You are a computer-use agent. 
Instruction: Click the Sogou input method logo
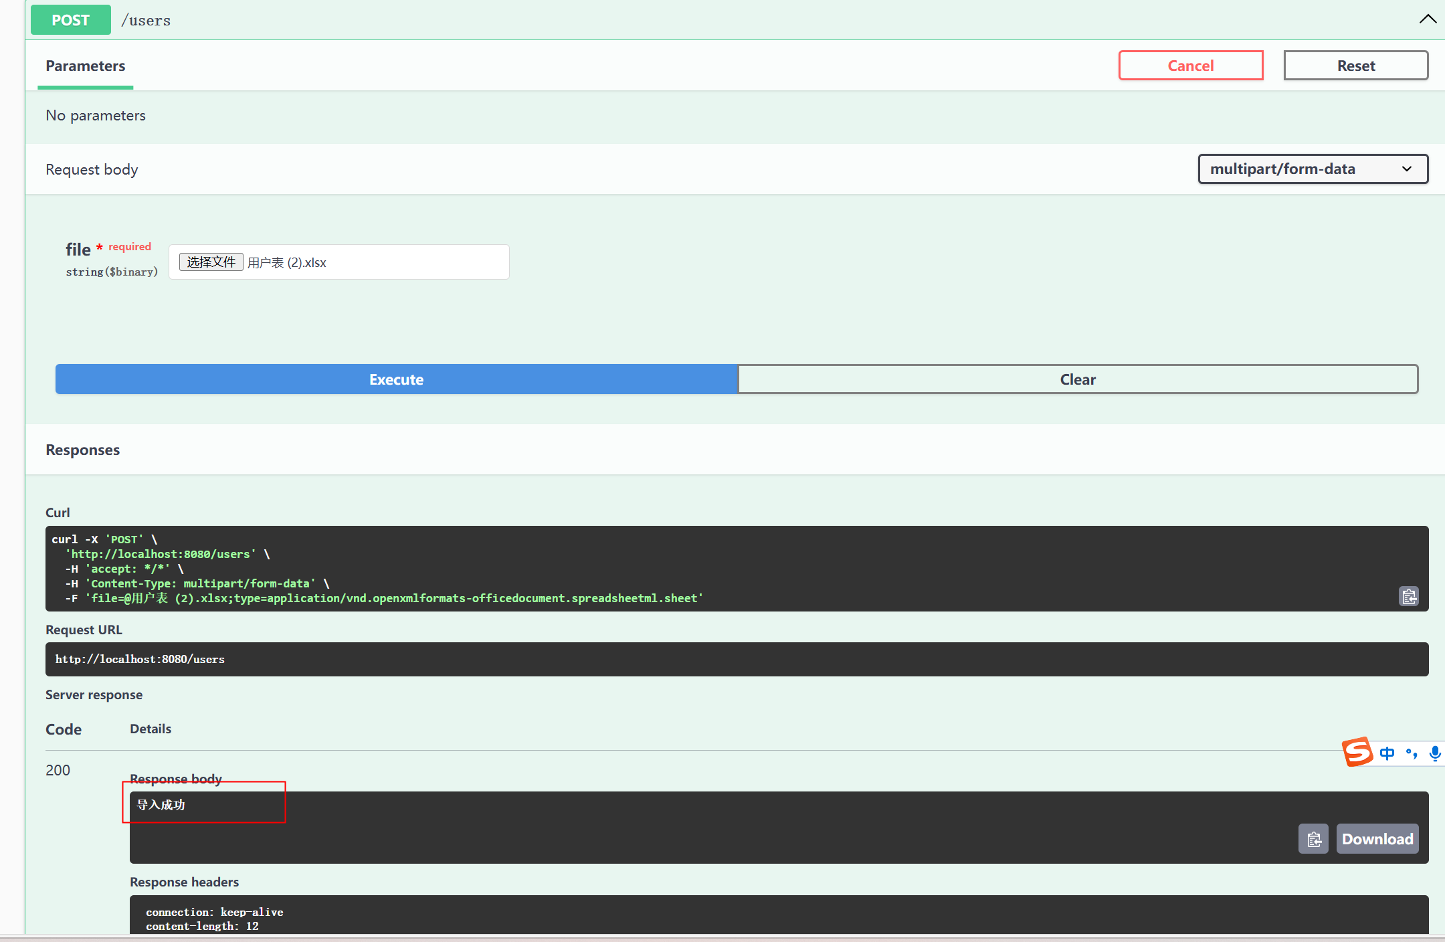(1357, 753)
